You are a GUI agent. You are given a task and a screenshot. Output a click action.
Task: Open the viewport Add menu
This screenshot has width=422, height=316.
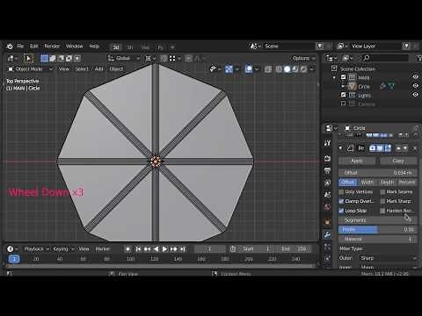(x=99, y=69)
